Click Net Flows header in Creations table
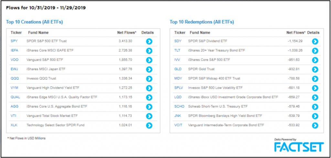Screen dimensions: 331x158 pyautogui.click(x=127, y=33)
